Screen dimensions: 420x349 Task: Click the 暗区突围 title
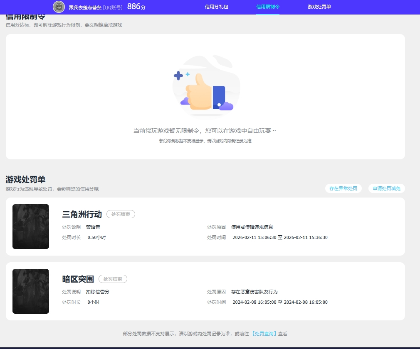point(78,279)
